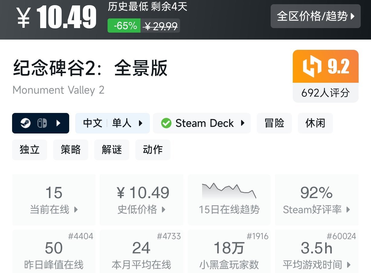Open the Steam好评率 92% card

tap(317, 200)
